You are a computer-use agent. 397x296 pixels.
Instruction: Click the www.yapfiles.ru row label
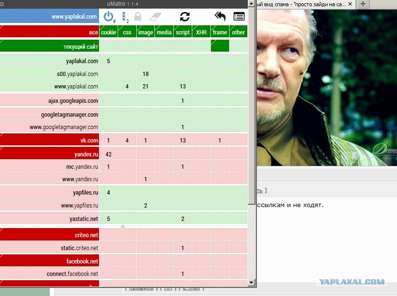[x=49, y=205]
